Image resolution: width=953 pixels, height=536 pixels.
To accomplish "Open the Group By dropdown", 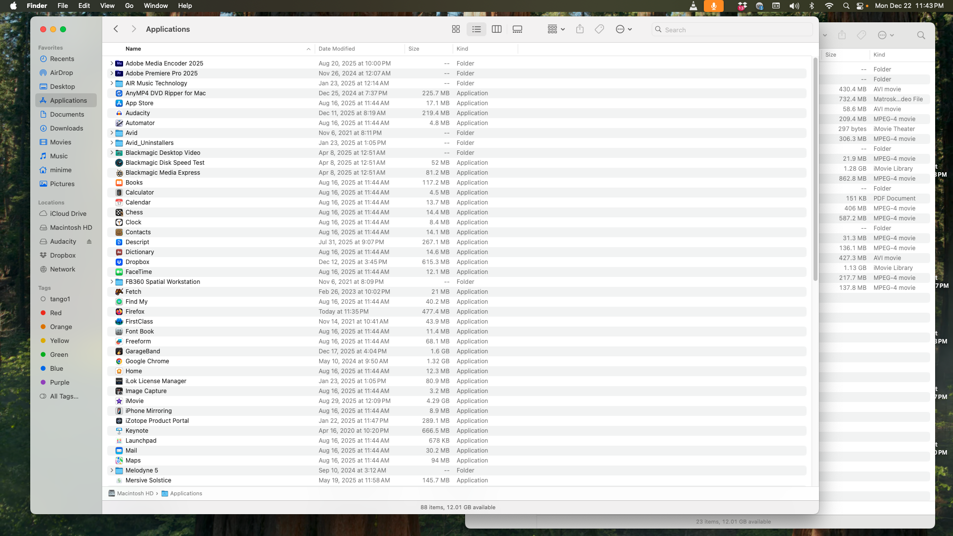I will tap(556, 29).
